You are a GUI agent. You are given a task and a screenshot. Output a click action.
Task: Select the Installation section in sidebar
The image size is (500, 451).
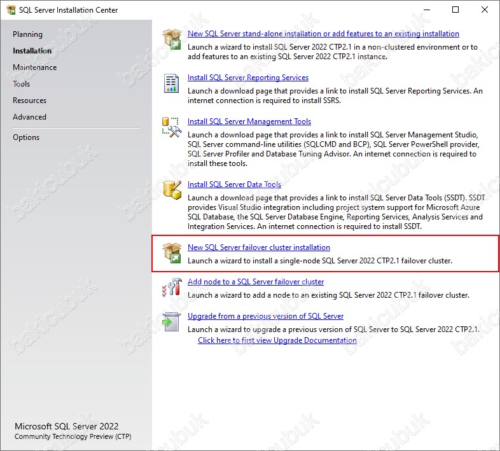pos(32,51)
